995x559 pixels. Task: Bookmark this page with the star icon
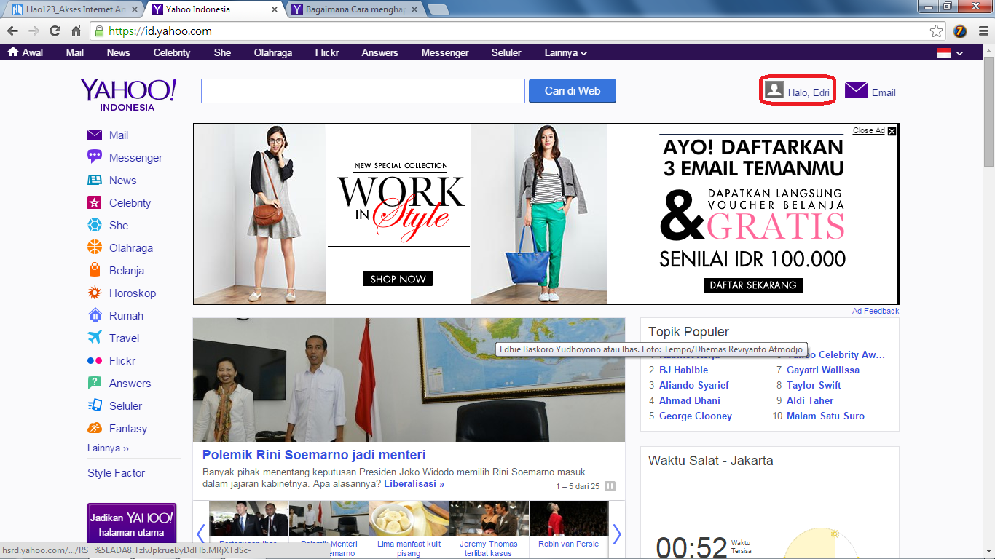click(x=937, y=31)
